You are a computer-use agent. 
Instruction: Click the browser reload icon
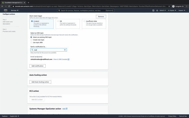pos(9,6)
